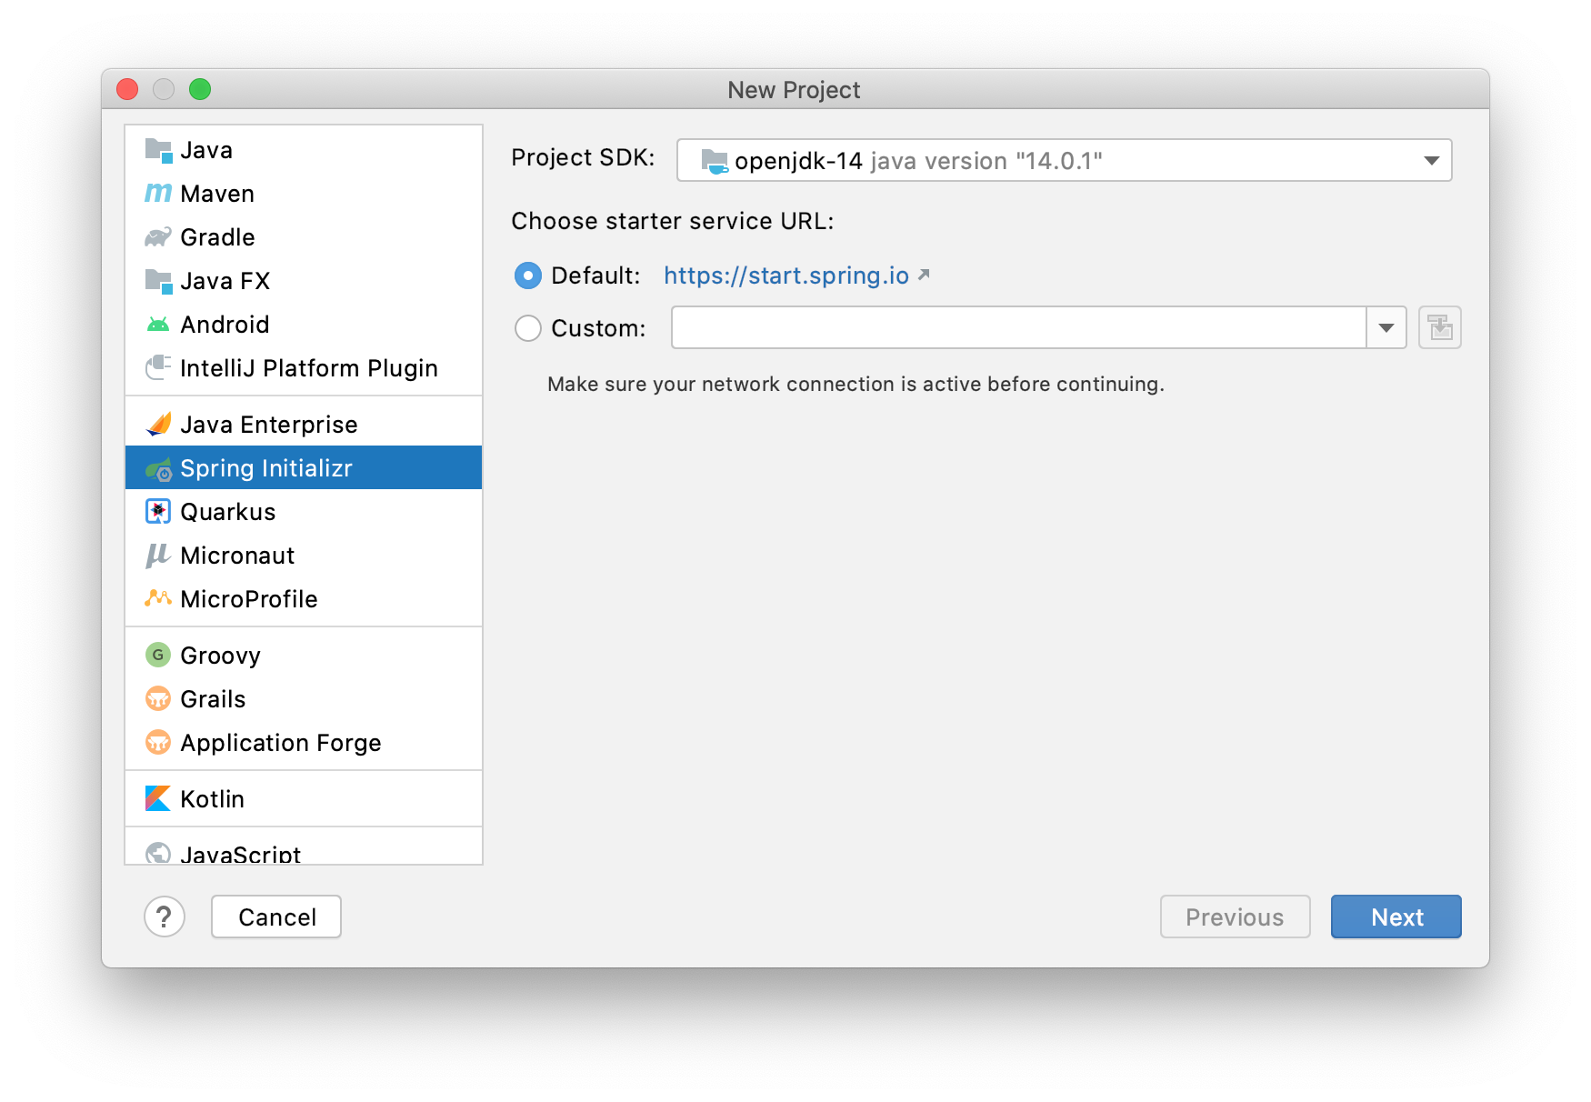Open the Custom URL history dropdown arrow
Viewport: 1591px width, 1102px height.
tap(1386, 327)
